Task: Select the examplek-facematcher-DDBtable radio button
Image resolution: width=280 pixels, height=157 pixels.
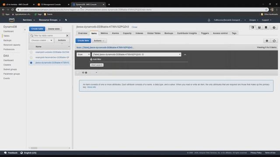Action: (31, 57)
